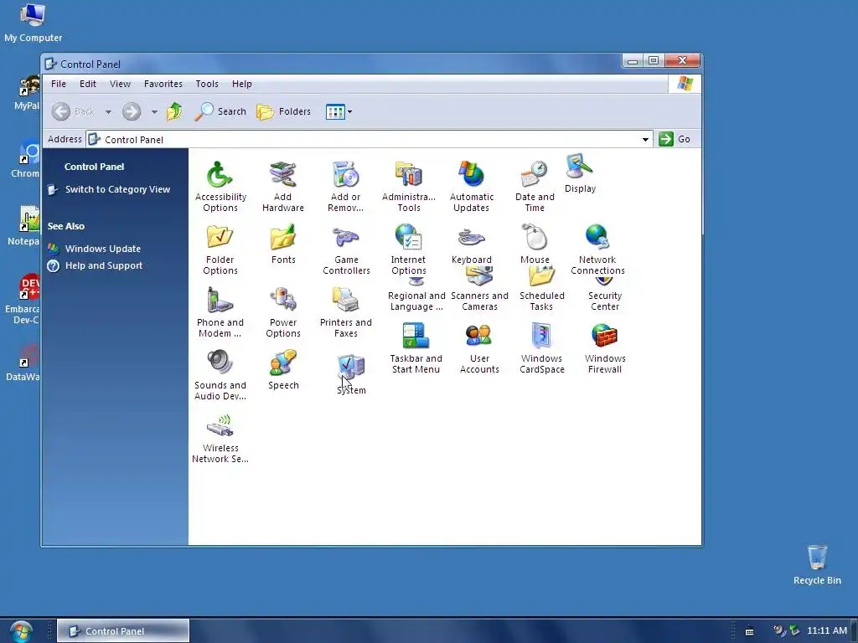Open the Speech icon
Screen dimensions: 858x643
pos(283,370)
